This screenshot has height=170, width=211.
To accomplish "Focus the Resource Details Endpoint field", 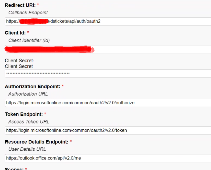I will (x=108, y=158).
